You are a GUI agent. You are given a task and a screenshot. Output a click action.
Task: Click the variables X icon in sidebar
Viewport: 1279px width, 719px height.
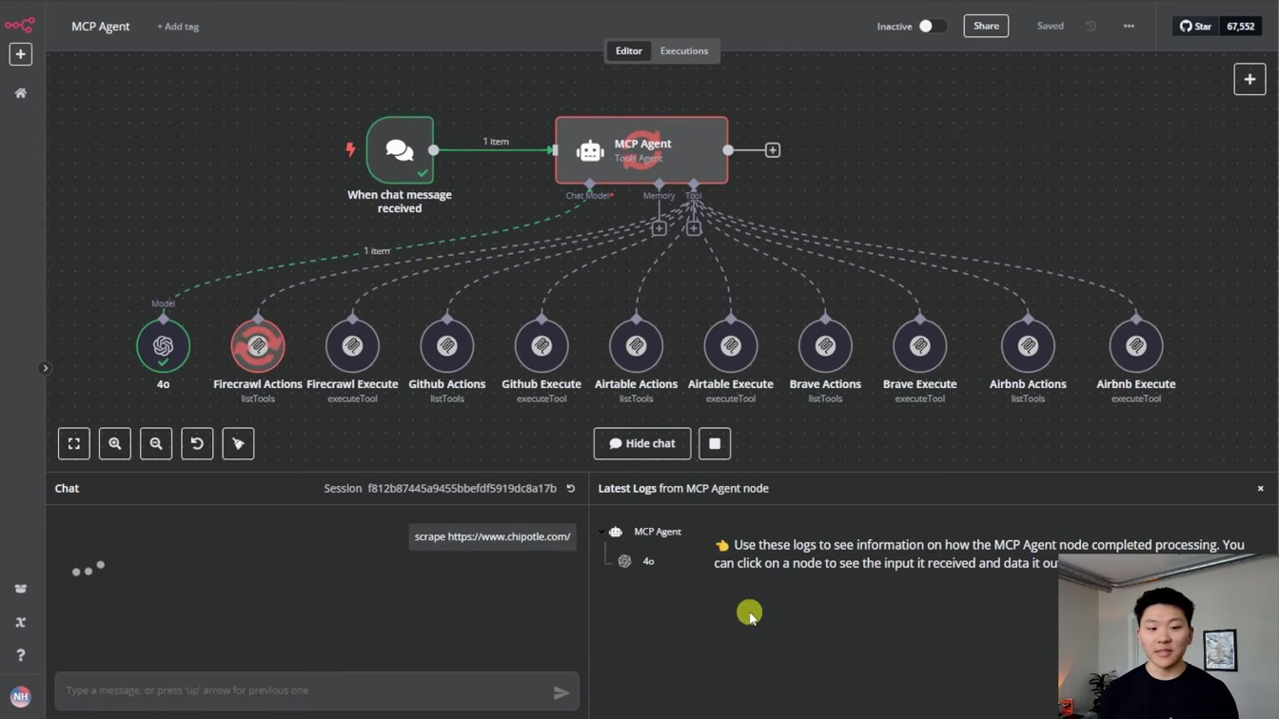click(20, 622)
